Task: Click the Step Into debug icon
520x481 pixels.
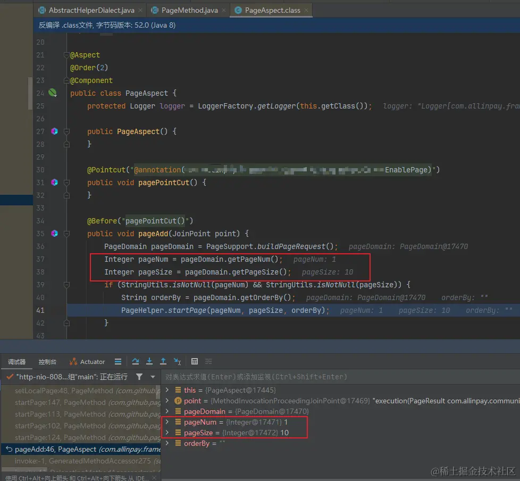Action: [149, 361]
